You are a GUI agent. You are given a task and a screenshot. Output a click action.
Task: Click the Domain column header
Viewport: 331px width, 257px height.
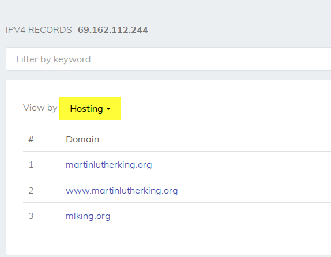(x=82, y=139)
